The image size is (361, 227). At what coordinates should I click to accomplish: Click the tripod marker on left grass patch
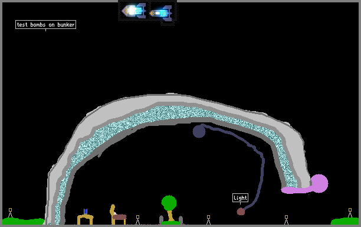click(10, 213)
